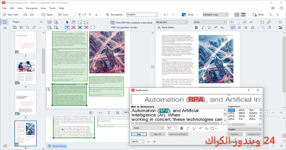Image resolution: width=286 pixels, height=150 pixels.
Task: Toggle Italic in the Verification dialog
Action: pyautogui.click(x=188, y=128)
